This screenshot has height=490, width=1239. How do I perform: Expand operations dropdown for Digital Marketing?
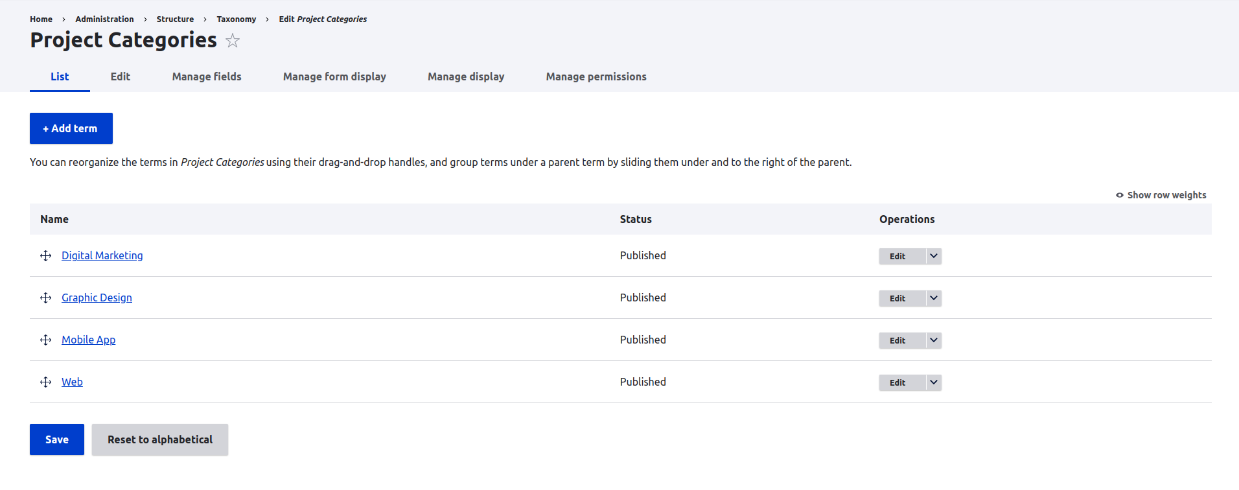933,256
